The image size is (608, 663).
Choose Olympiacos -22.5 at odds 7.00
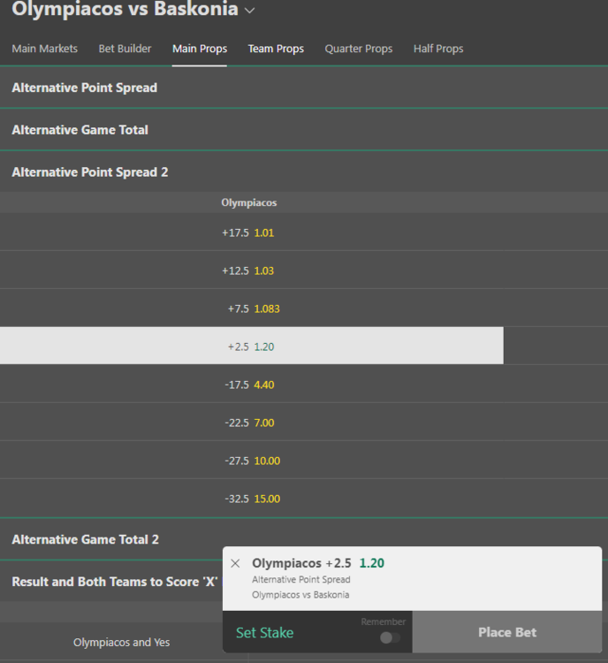coord(252,422)
